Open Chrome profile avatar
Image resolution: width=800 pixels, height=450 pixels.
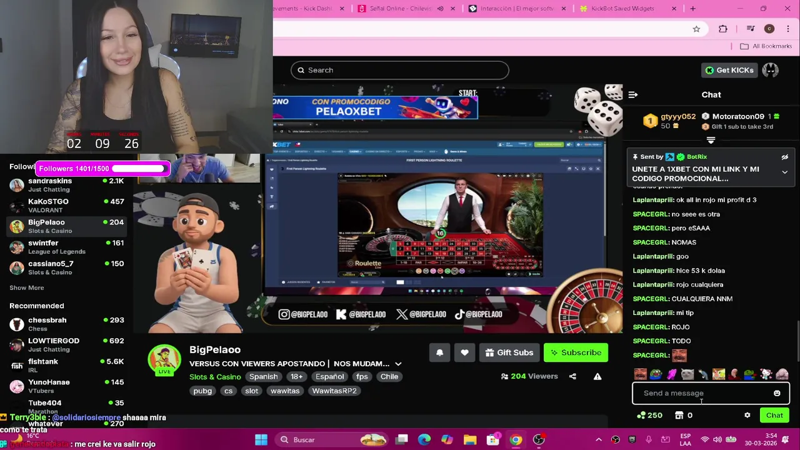coord(769,29)
